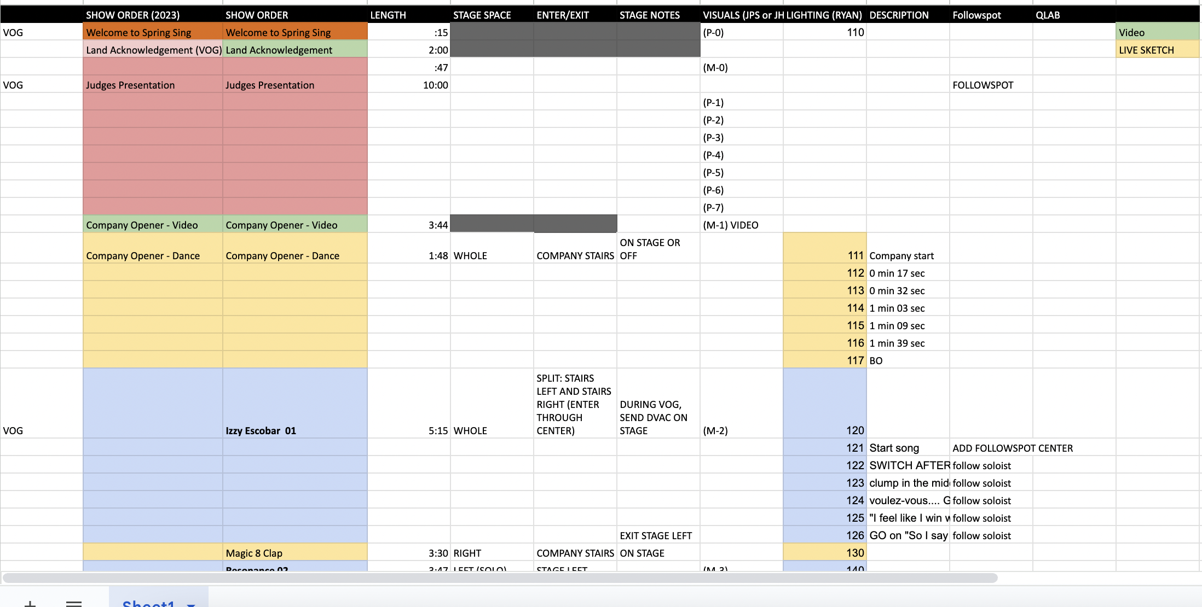Select the STAGE SPACE header cell
Image resolution: width=1202 pixels, height=607 pixels.
[x=492, y=15]
